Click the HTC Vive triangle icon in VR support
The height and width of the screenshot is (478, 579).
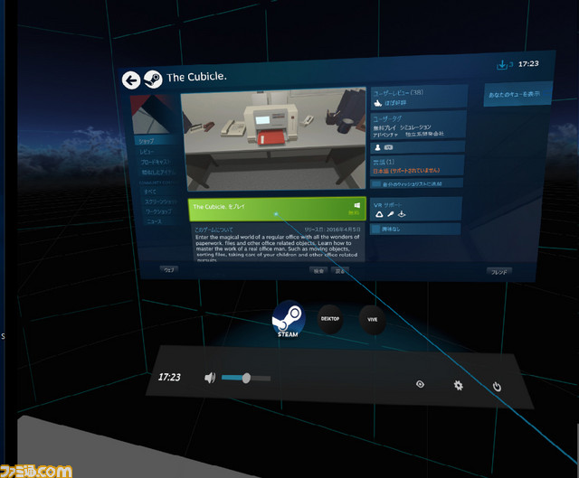point(379,214)
